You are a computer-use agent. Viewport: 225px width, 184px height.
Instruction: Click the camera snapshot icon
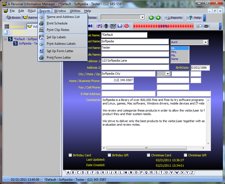(206, 26)
